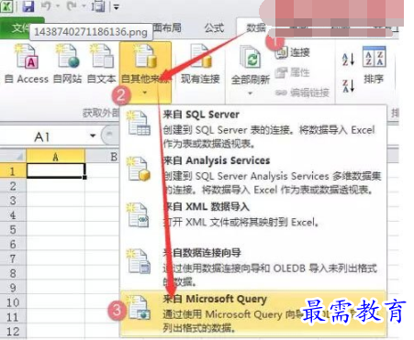Redo action in quick access toolbar
Image resolution: width=414 pixels, height=340 pixels.
[x=72, y=6]
